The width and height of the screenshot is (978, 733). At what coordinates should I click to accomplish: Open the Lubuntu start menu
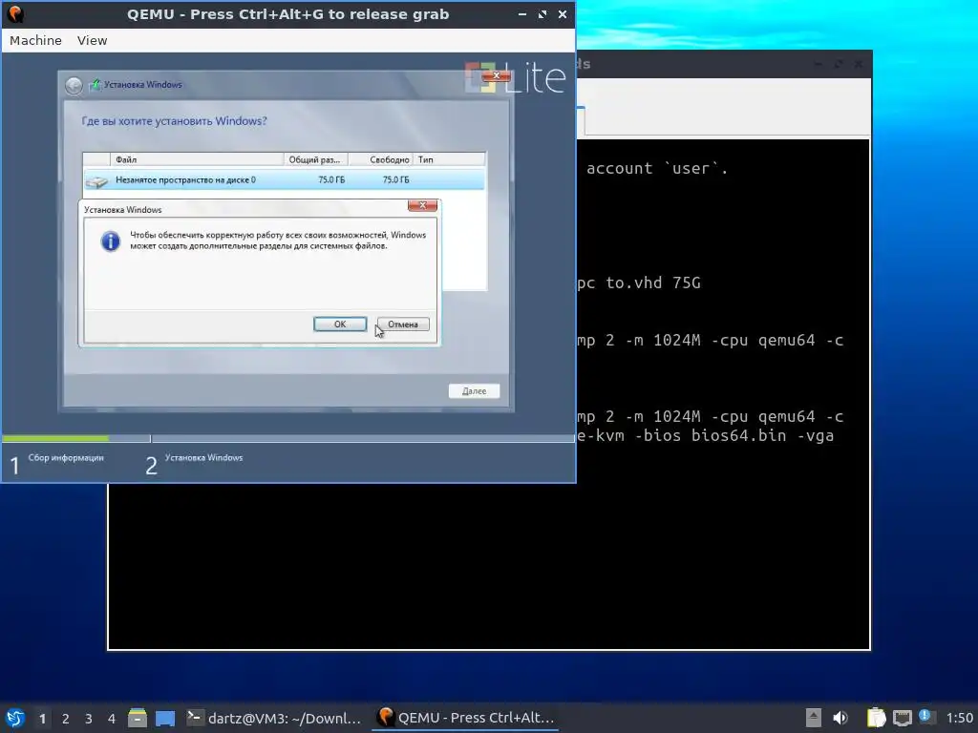(x=15, y=718)
